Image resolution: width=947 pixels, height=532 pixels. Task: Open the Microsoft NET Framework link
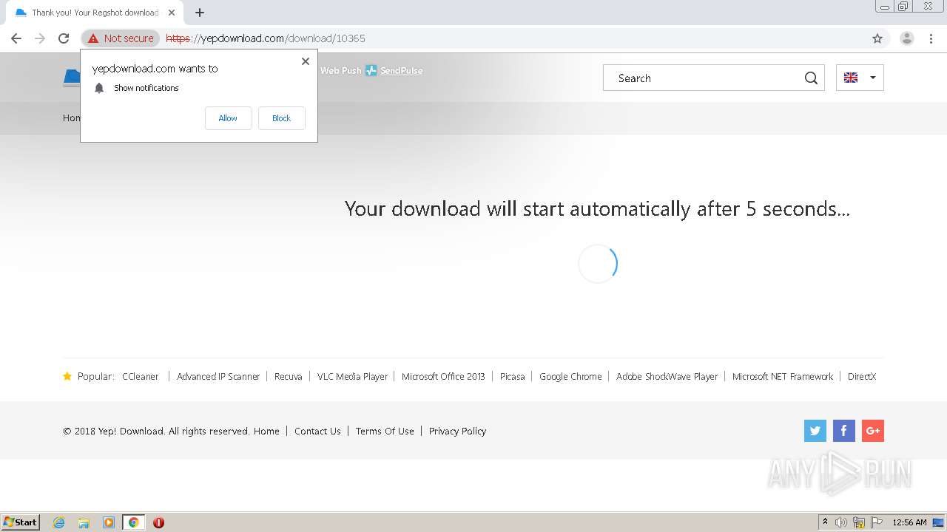pos(783,376)
